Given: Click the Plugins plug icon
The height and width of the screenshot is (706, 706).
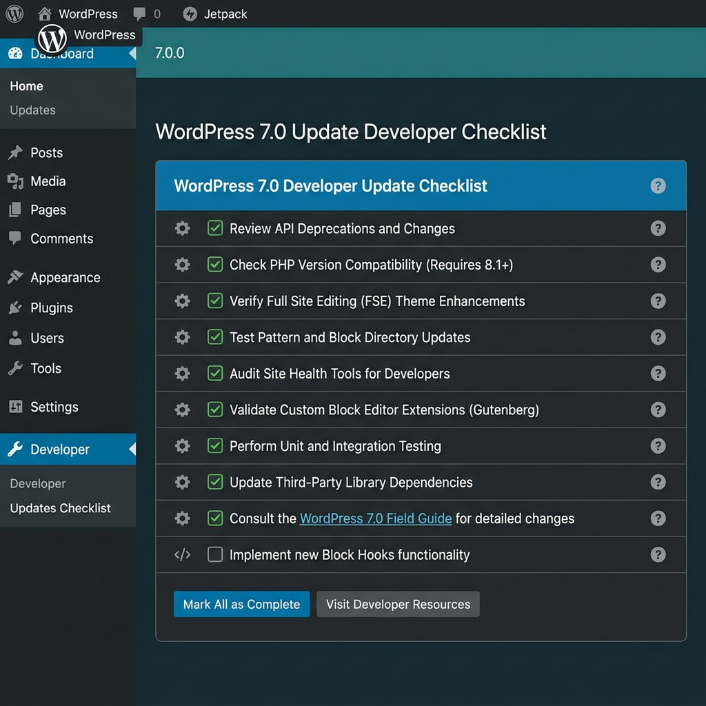Looking at the screenshot, I should (x=15, y=307).
